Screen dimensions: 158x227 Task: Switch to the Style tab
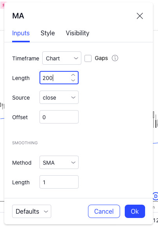click(x=48, y=33)
